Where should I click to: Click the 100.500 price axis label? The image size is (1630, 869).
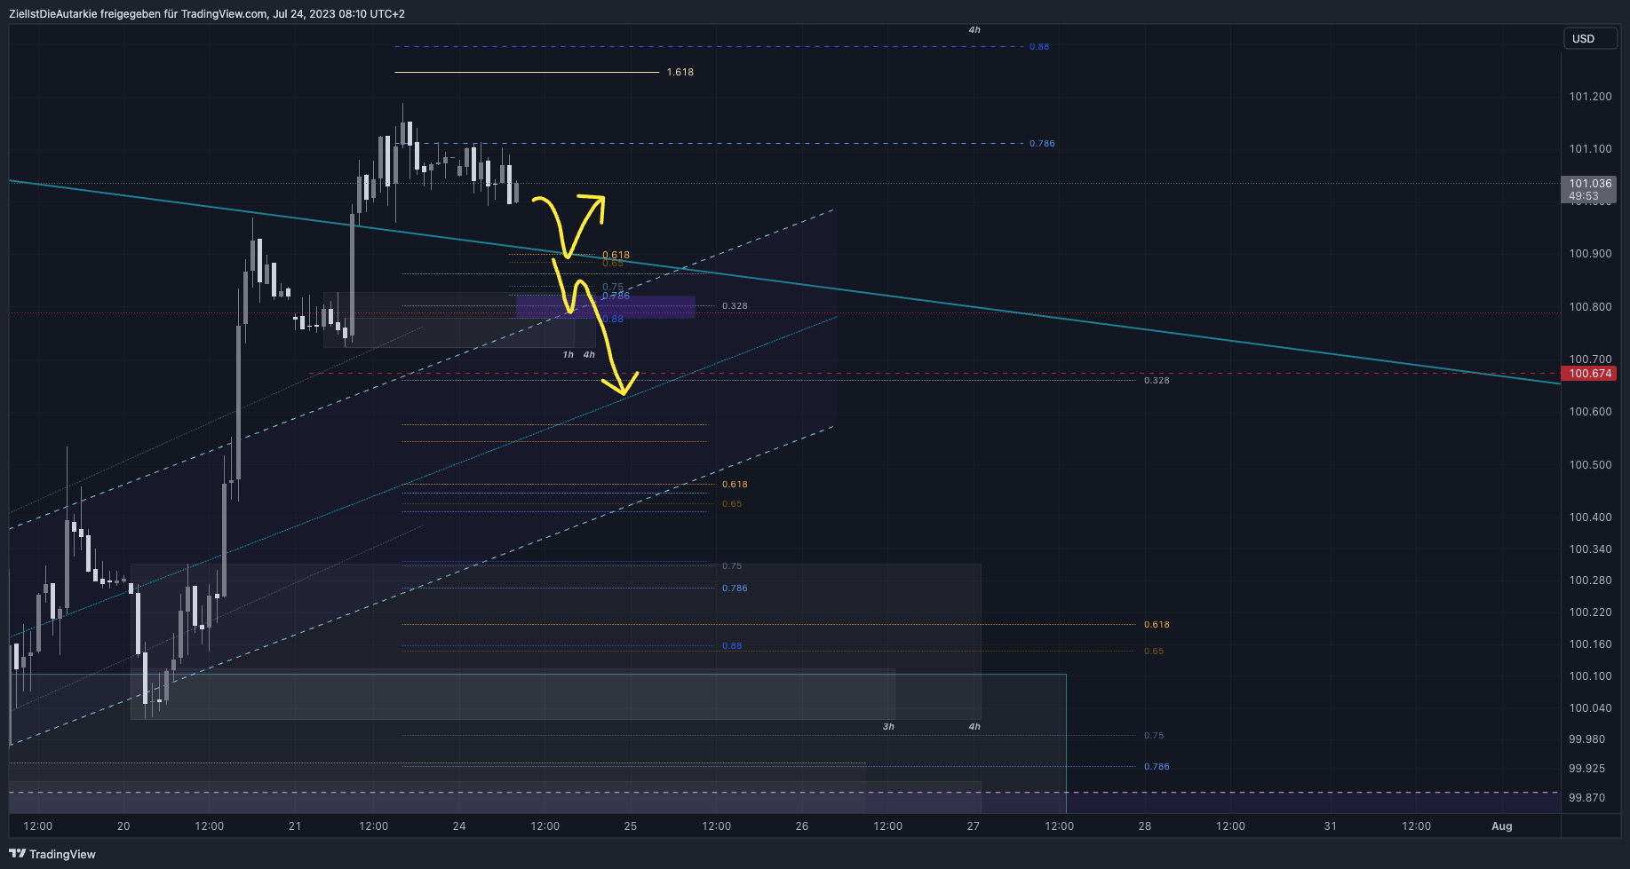coord(1590,465)
